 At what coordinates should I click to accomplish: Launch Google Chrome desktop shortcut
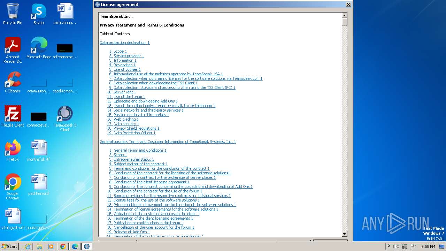pyautogui.click(x=13, y=187)
